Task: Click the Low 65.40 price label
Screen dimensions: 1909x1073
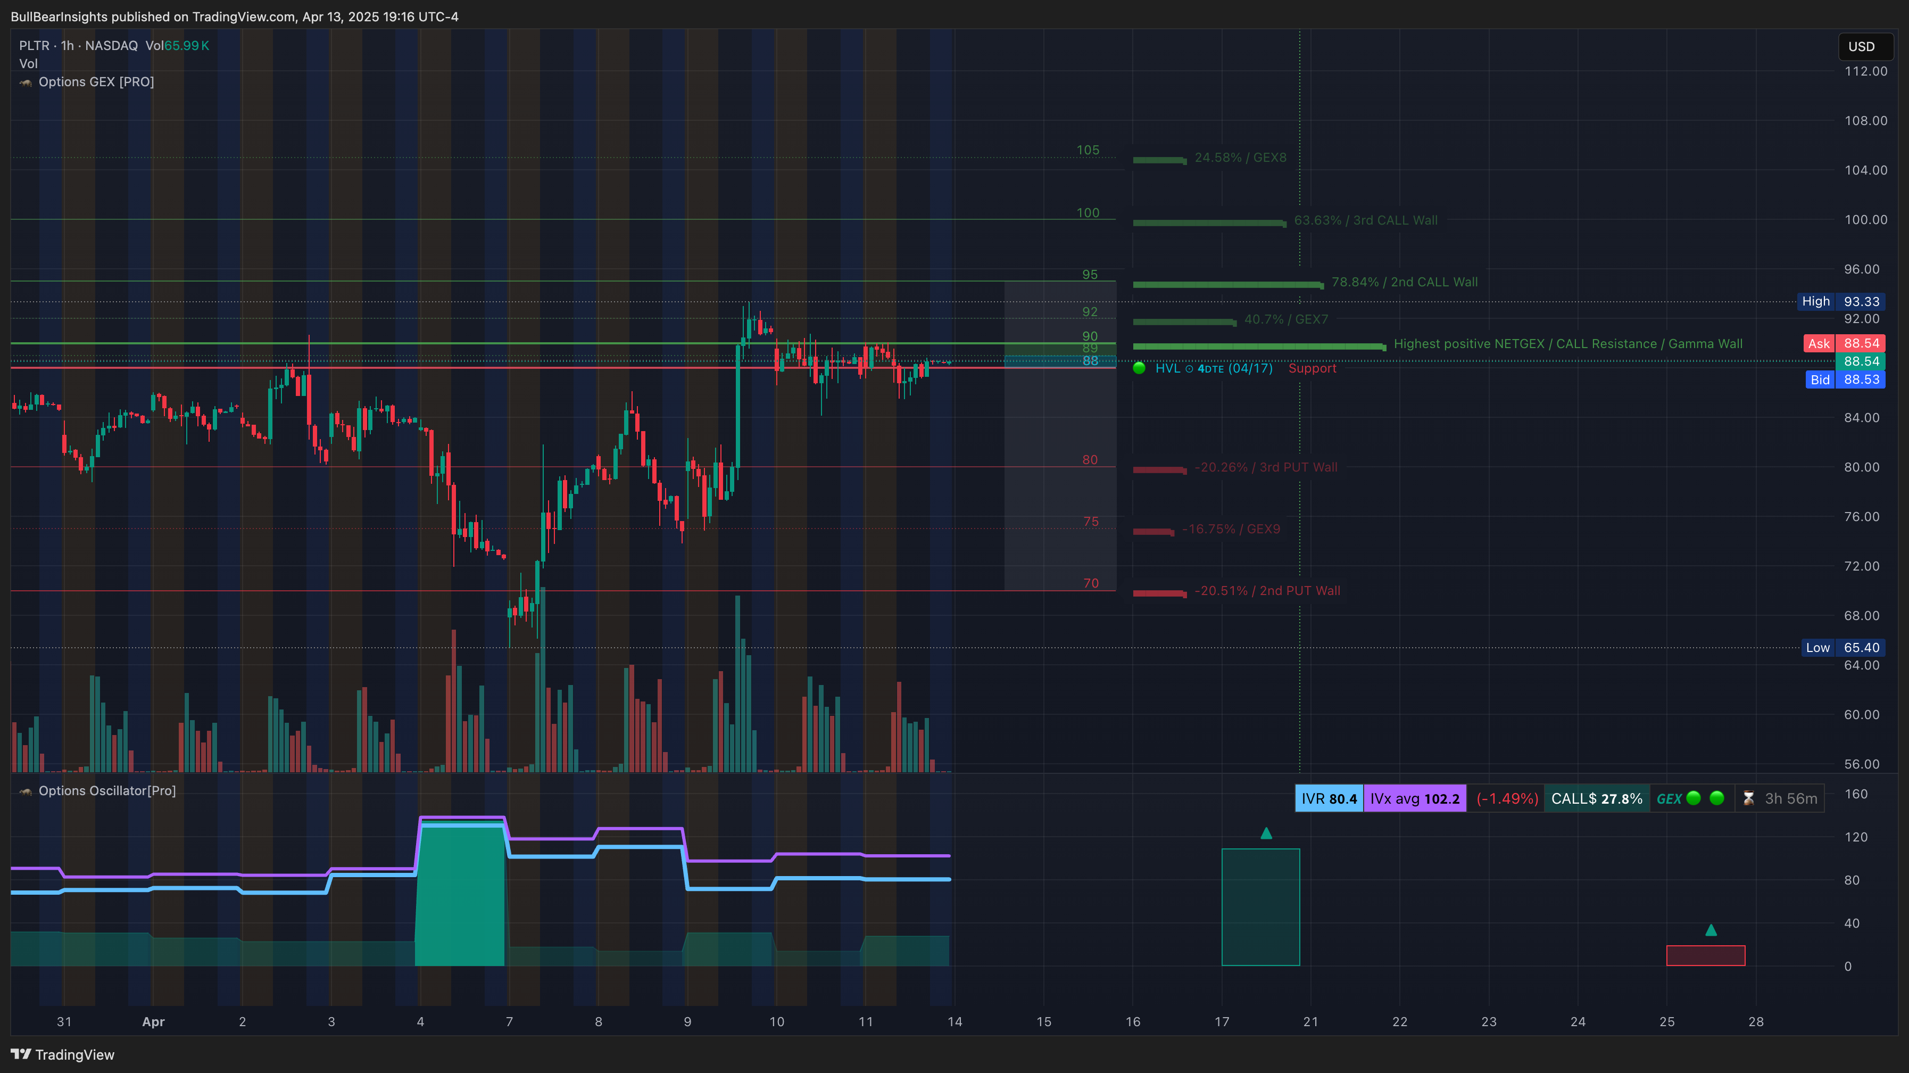Action: coord(1843,647)
